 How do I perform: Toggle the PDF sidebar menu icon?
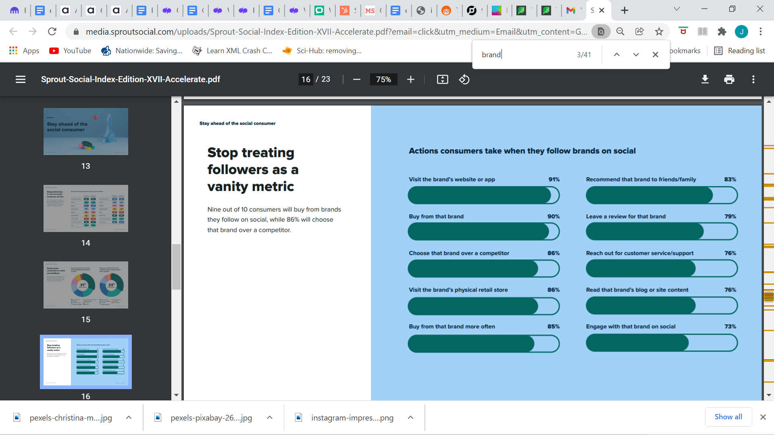[x=21, y=79]
